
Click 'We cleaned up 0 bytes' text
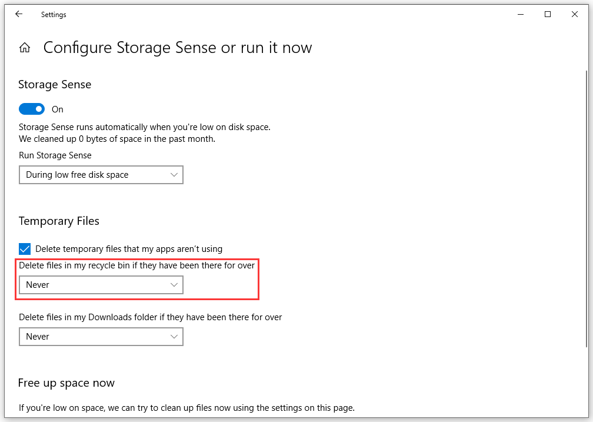pos(117,139)
